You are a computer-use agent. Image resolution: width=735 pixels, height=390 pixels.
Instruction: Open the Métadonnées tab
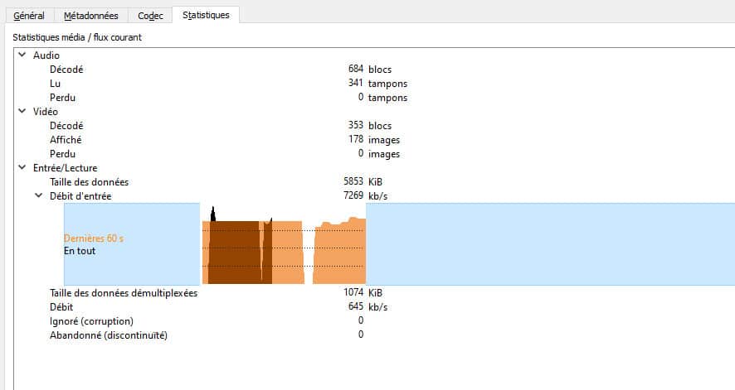click(90, 16)
